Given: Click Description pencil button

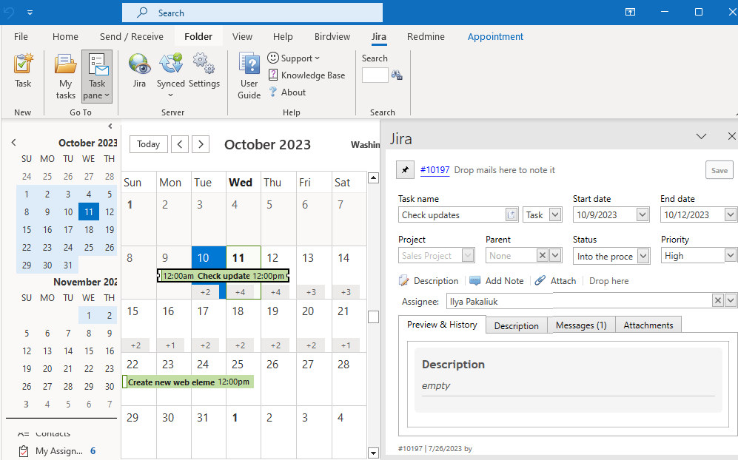Looking at the screenshot, I should 429,281.
